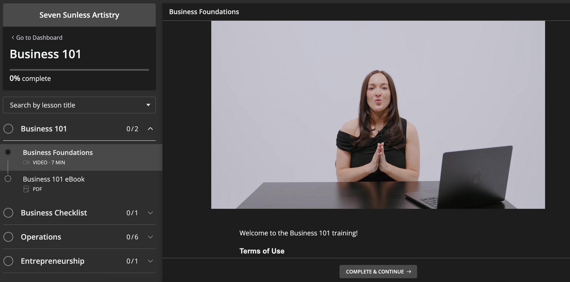This screenshot has width=570, height=282.
Task: Collapse the Business 101 section chevron
Action: tap(150, 129)
